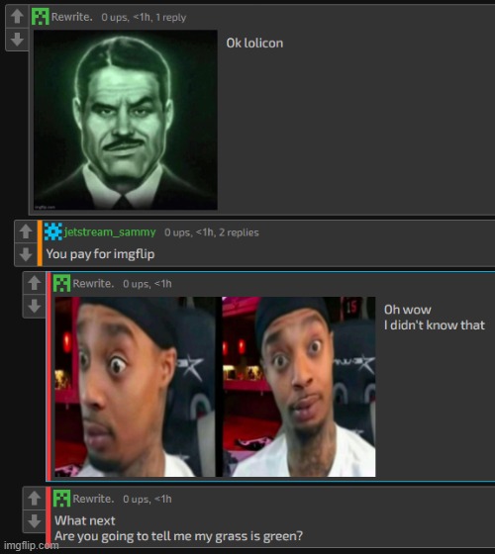Image resolution: width=495 pixels, height=554 pixels.
Task: Click jetstream_sammy's blue avatar icon
Action: [53, 231]
